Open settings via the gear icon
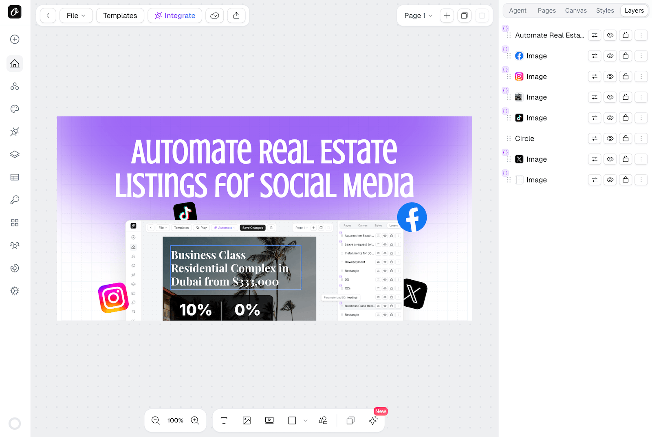Screen dimensions: 652x437 pyautogui.click(x=15, y=291)
